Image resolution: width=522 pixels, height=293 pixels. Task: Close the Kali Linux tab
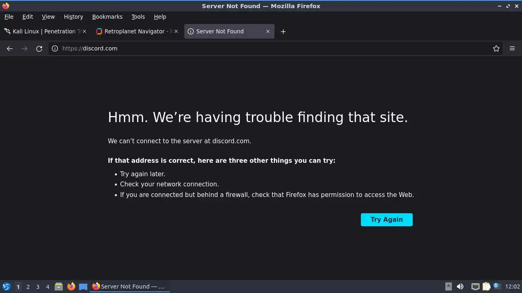pos(84,31)
